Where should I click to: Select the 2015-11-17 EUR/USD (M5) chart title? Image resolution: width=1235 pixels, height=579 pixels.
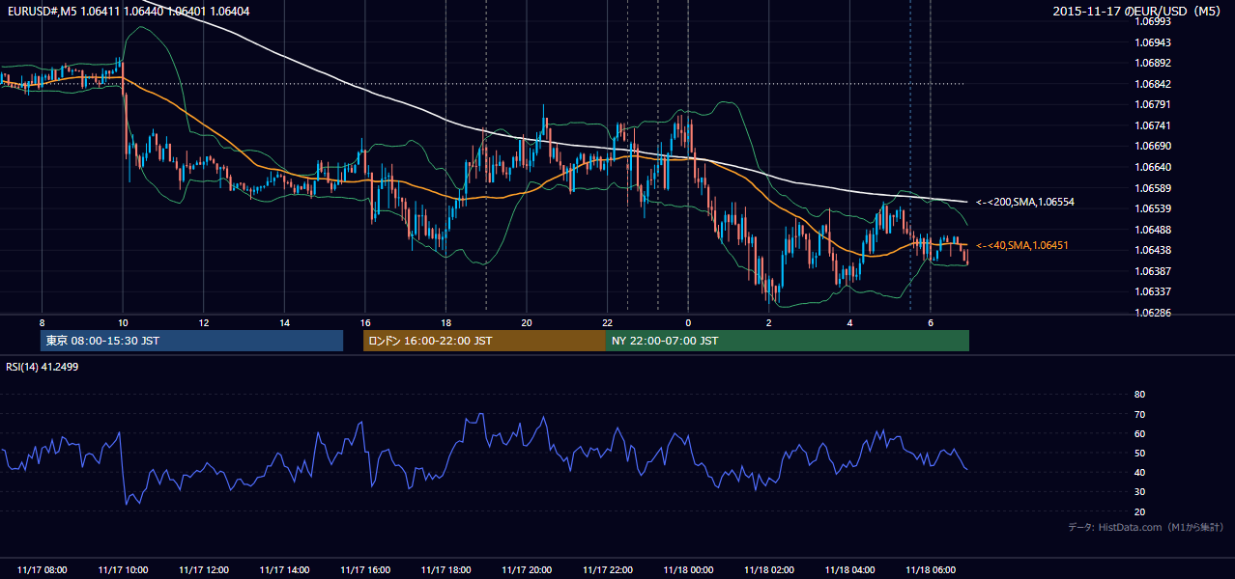tap(1138, 11)
